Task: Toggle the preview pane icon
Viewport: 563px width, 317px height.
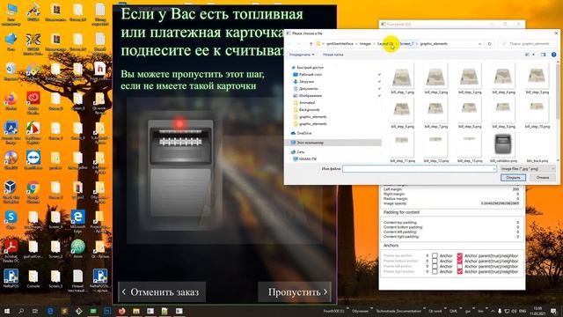Action: [543, 55]
